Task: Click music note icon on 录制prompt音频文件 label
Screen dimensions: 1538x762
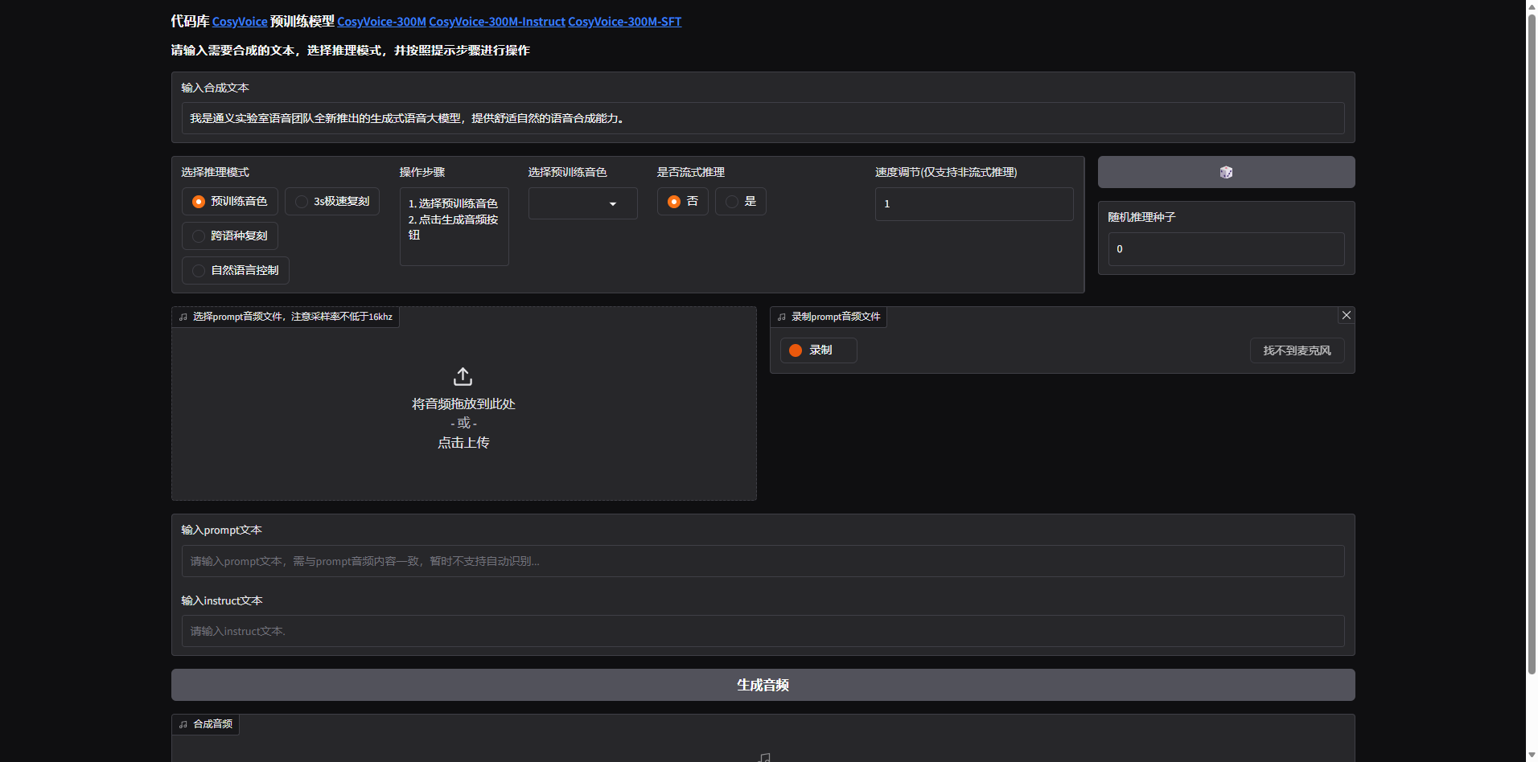Action: pyautogui.click(x=782, y=317)
